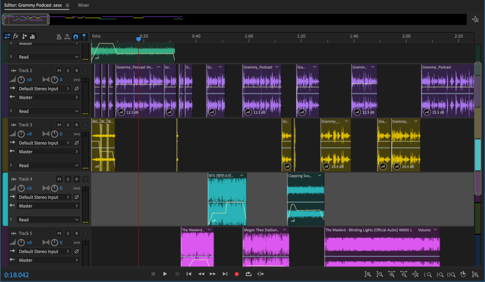
Task: Click the polarity reverse icon on Track 2
Action: [77, 88]
